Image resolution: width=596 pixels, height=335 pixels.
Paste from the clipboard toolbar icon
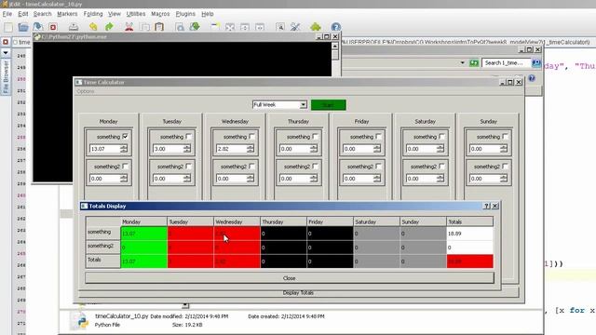pyautogui.click(x=159, y=27)
